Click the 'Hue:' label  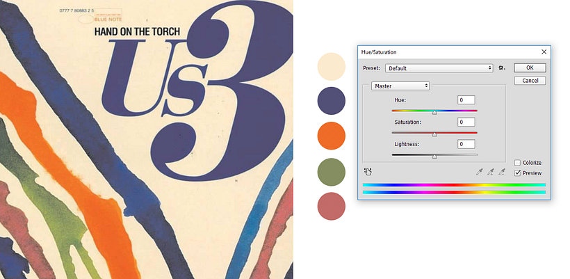coord(400,99)
